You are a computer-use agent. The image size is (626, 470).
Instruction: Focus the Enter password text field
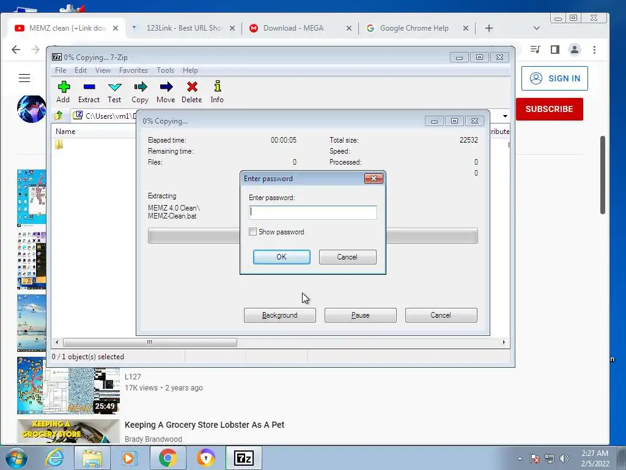[312, 212]
